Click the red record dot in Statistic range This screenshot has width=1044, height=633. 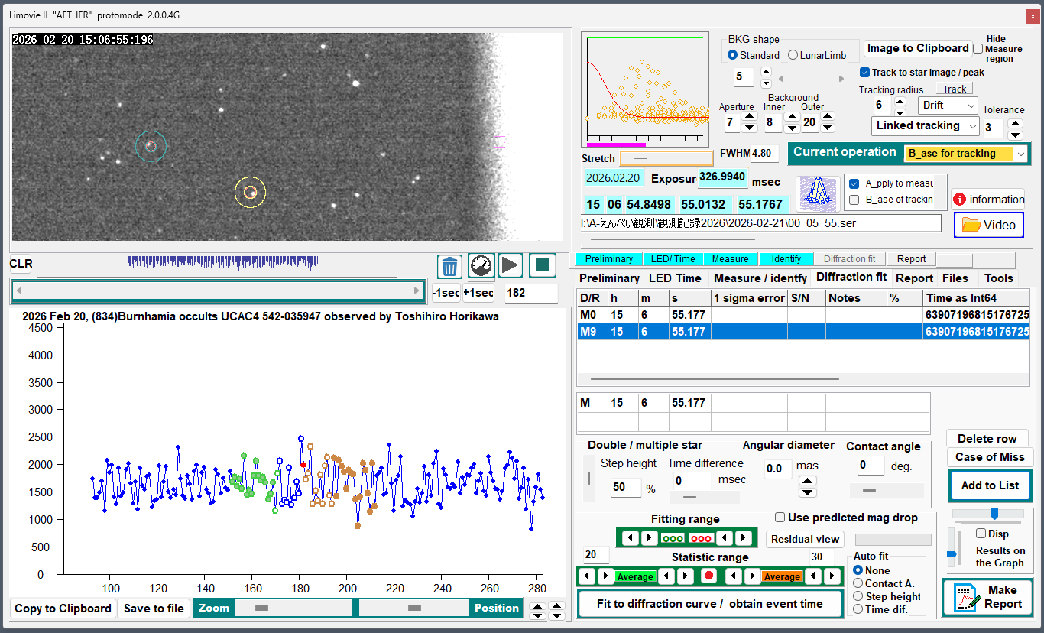[708, 576]
